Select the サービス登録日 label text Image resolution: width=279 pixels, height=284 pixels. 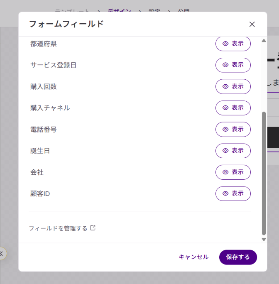click(53, 65)
